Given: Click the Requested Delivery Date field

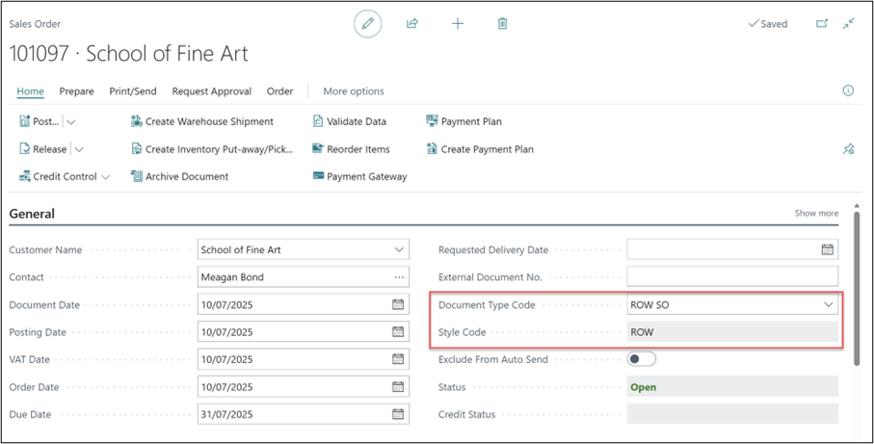Looking at the screenshot, I should (732, 249).
